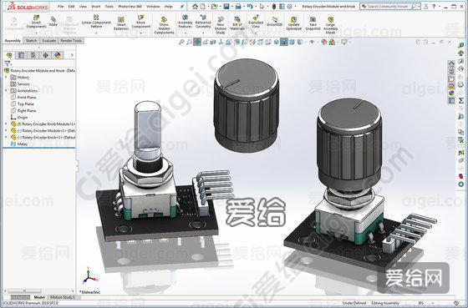Switch to the Evaluate tab
The image size is (468, 308).
tap(49, 41)
